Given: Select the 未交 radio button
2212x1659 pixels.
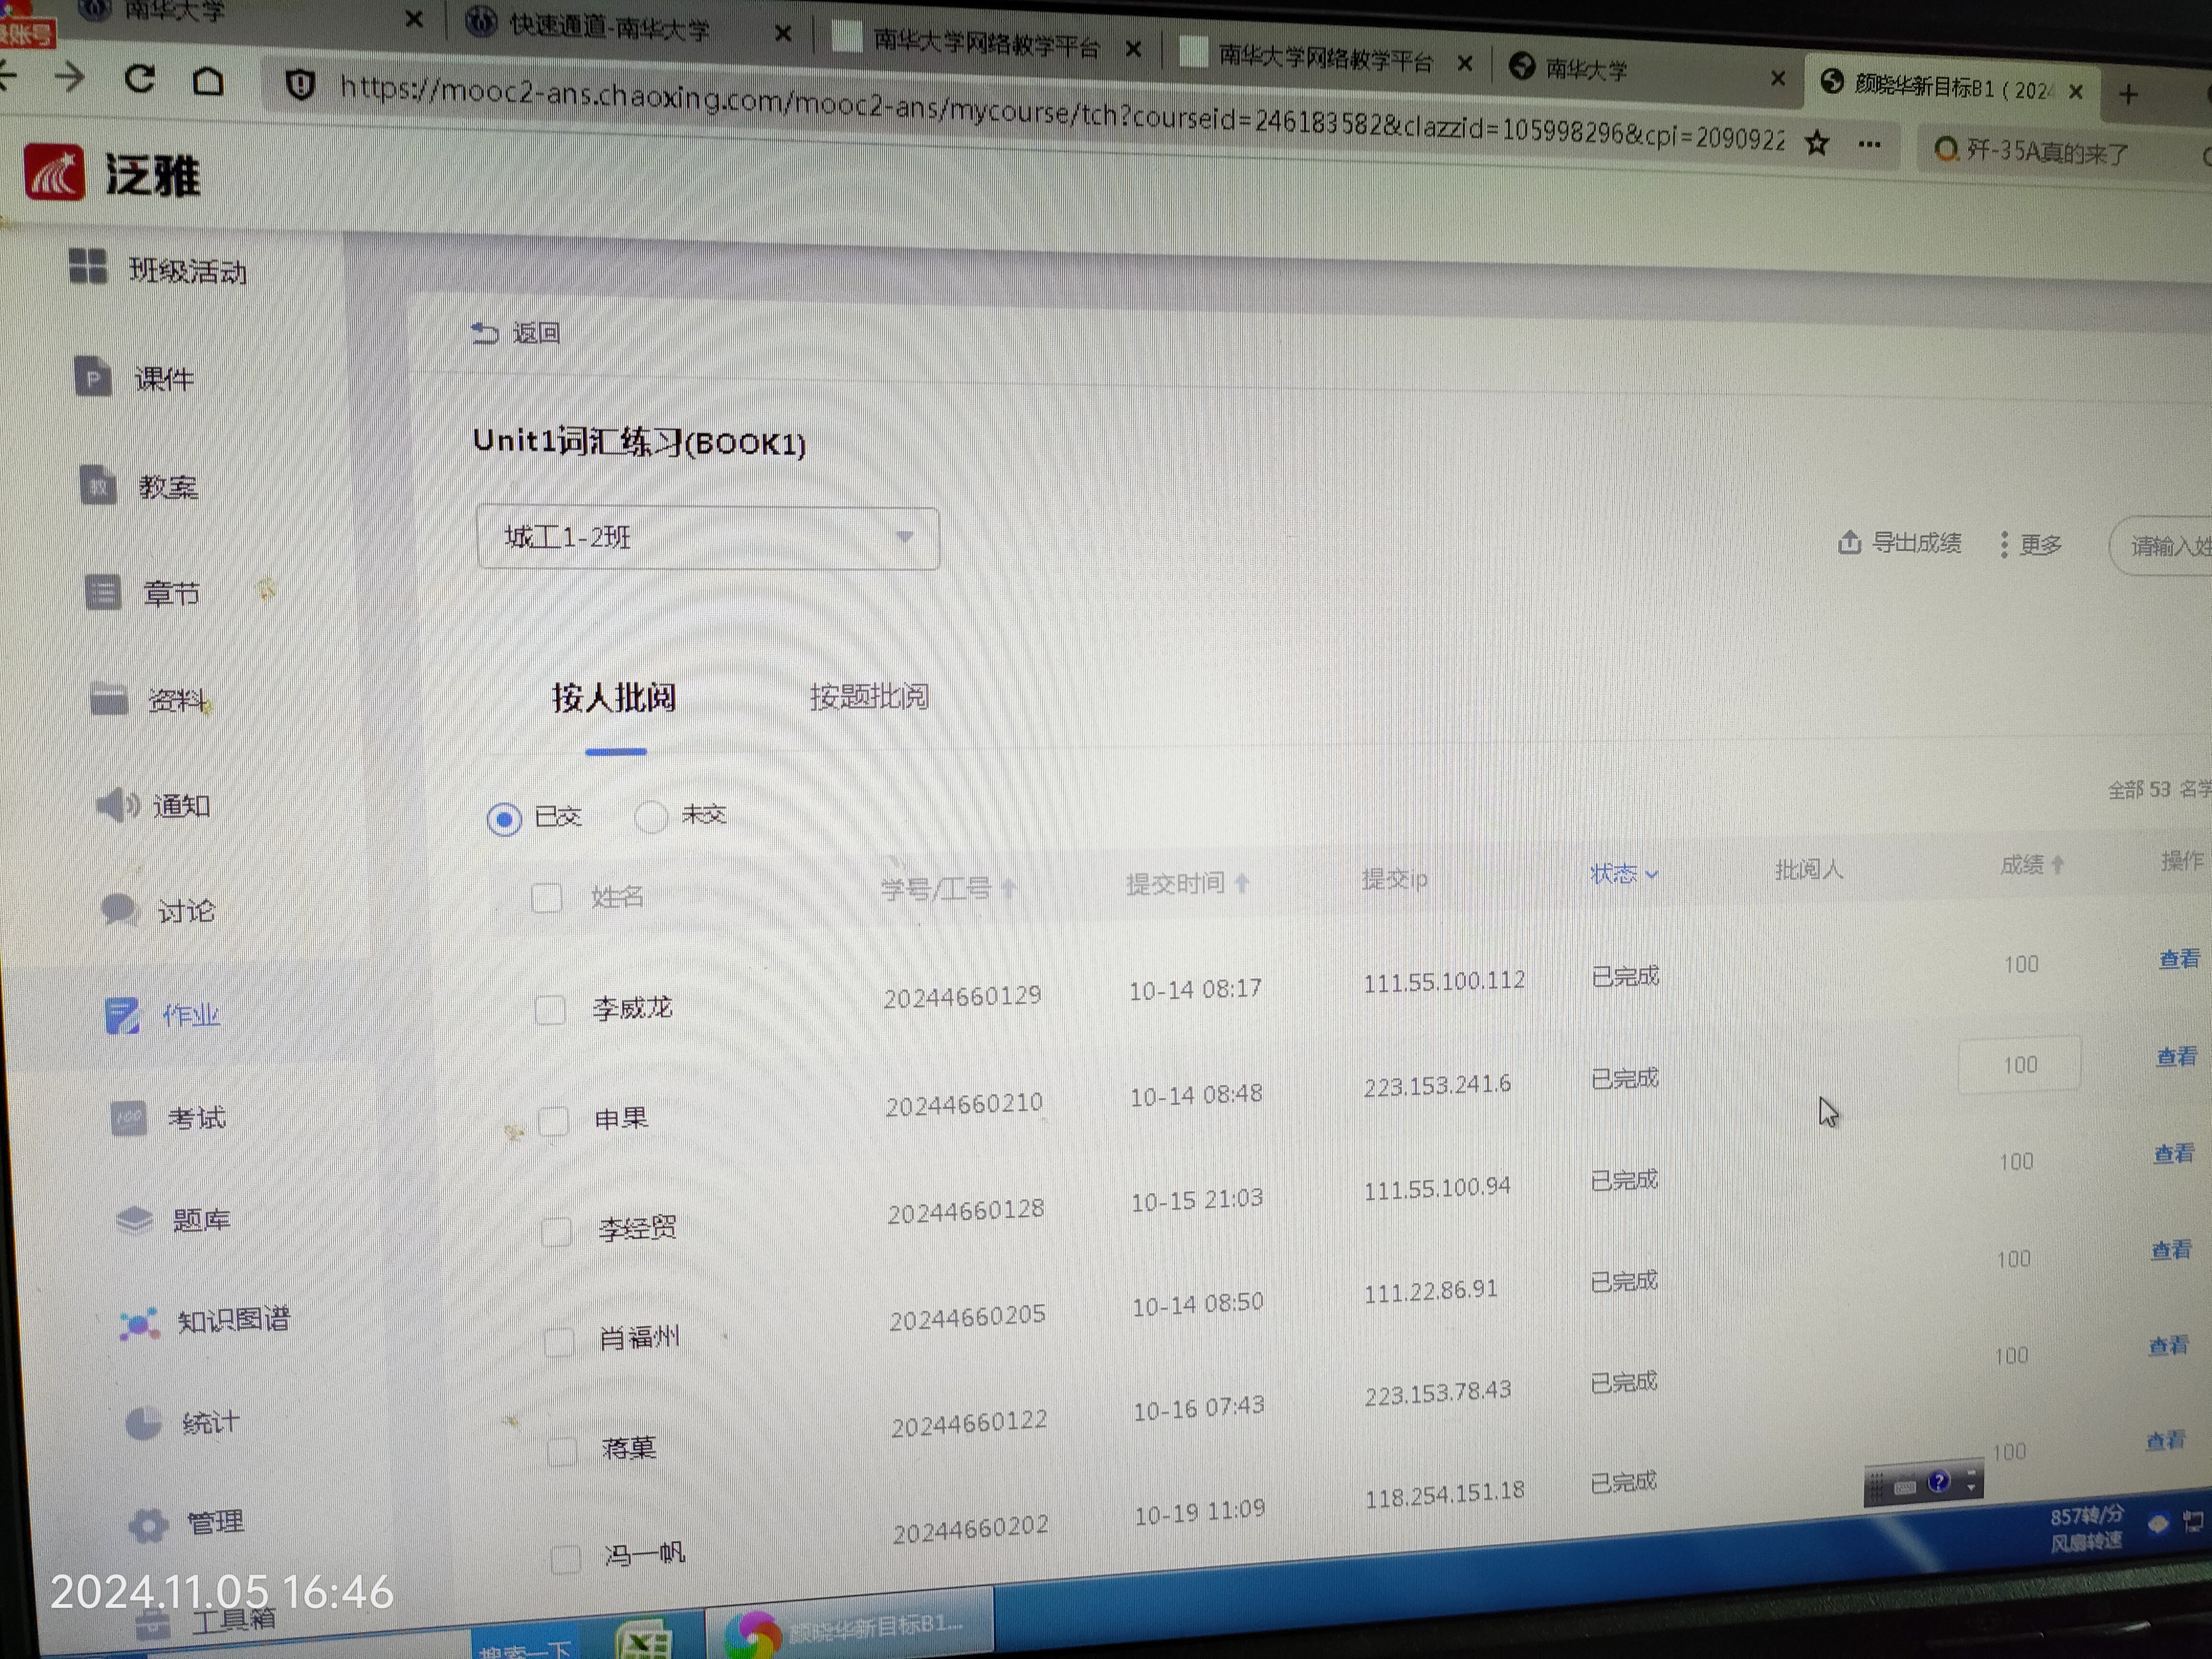Looking at the screenshot, I should coord(651,817).
